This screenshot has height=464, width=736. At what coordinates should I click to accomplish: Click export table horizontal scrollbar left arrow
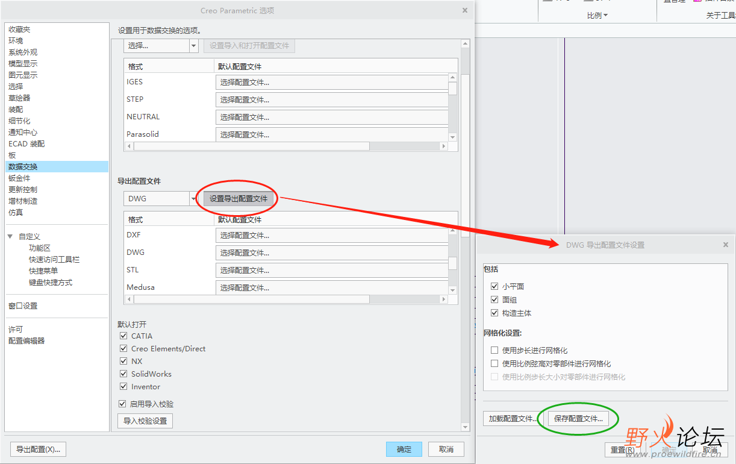[128, 299]
